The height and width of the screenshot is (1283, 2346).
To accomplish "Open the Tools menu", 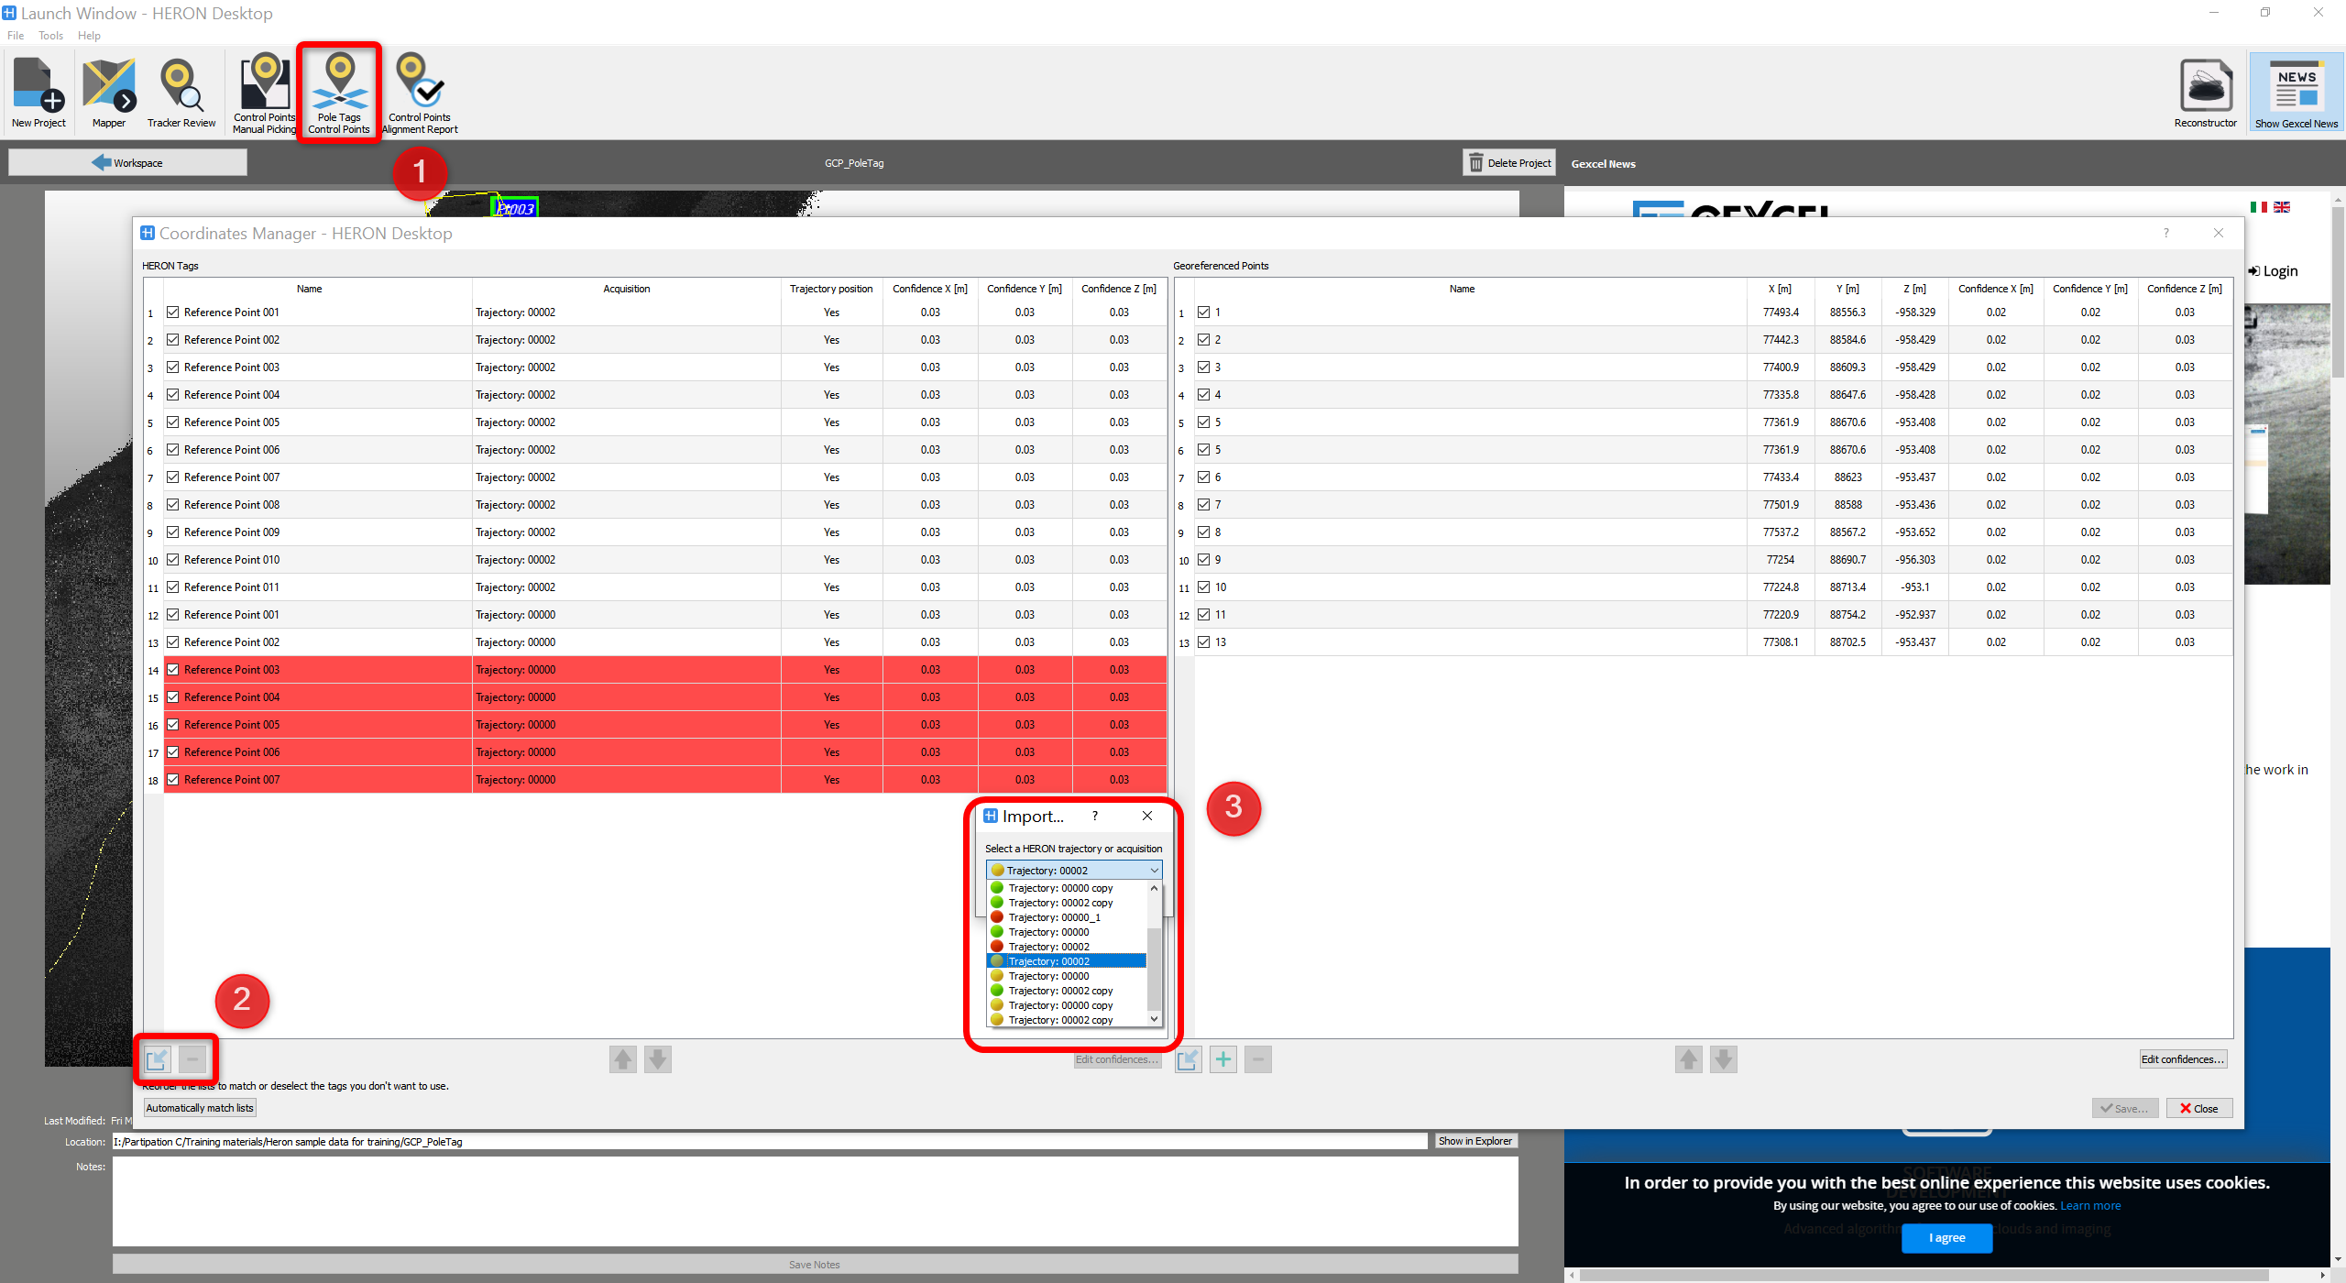I will pyautogui.click(x=50, y=36).
